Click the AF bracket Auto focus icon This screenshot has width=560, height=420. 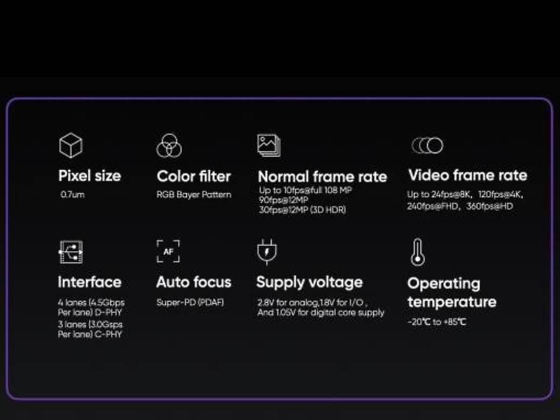tap(168, 251)
